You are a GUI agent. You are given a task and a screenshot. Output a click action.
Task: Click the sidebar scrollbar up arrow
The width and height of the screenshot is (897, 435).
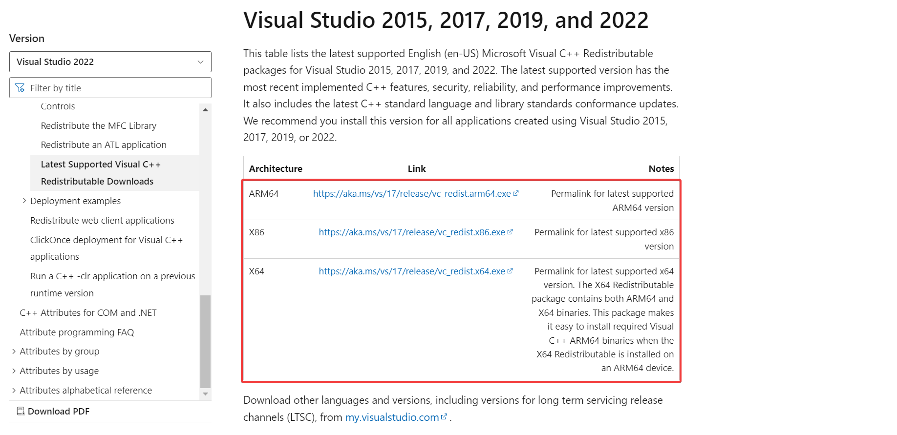(206, 110)
